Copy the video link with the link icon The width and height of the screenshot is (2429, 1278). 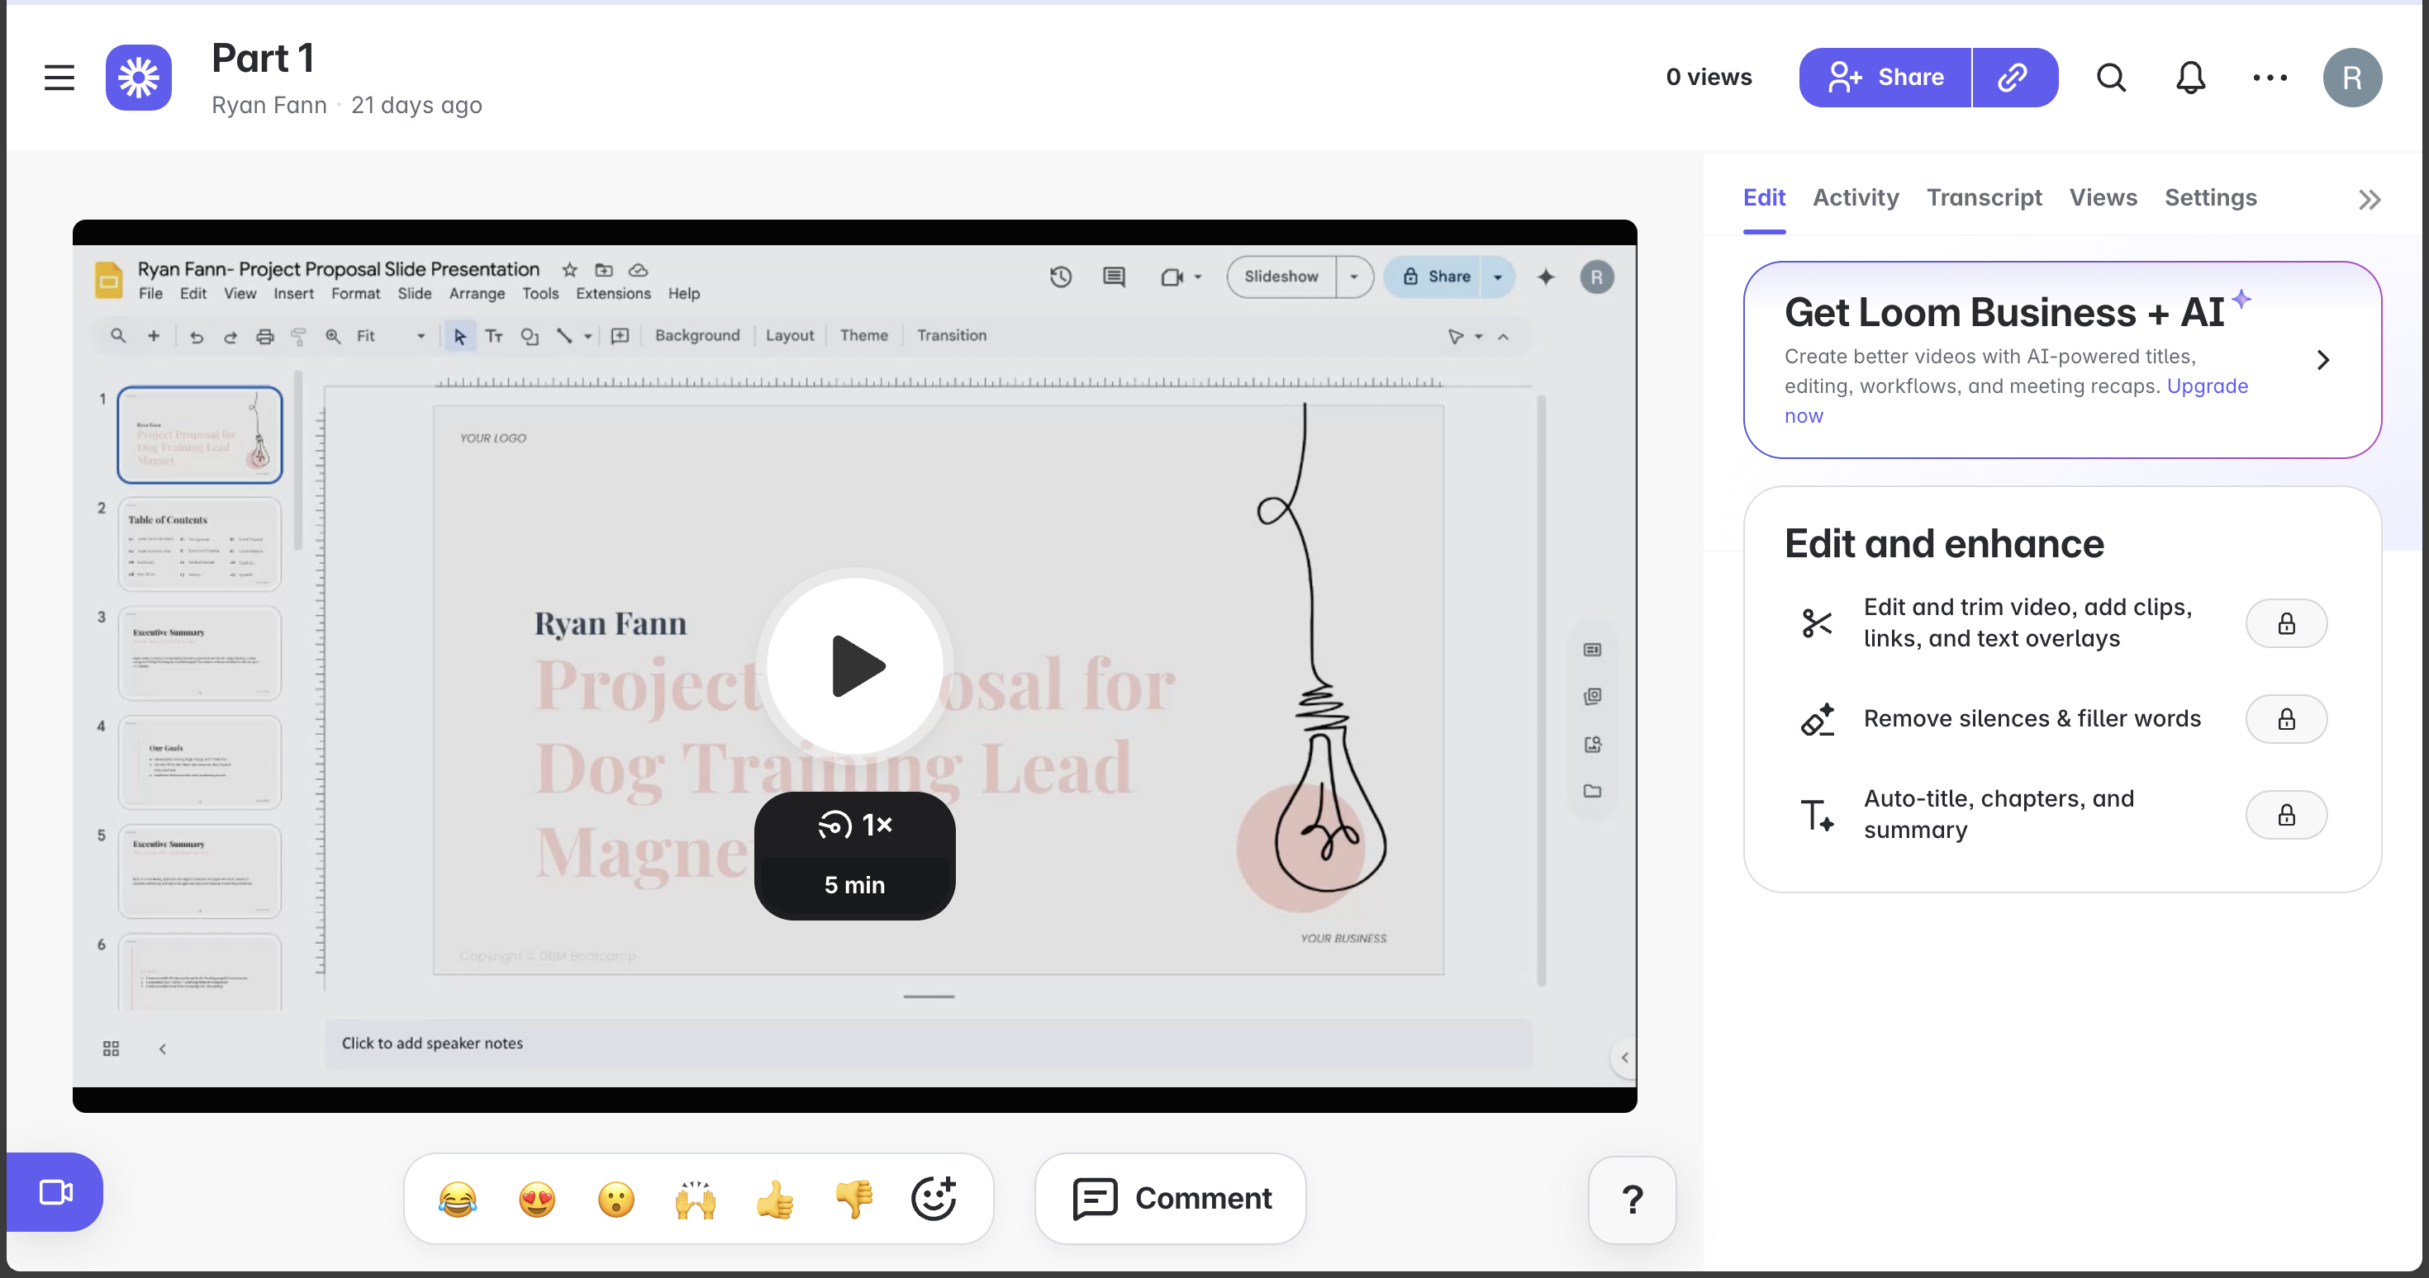[x=2014, y=78]
